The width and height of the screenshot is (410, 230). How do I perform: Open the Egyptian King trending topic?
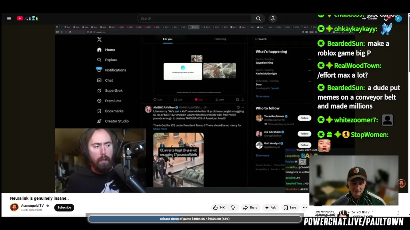pos(264,63)
